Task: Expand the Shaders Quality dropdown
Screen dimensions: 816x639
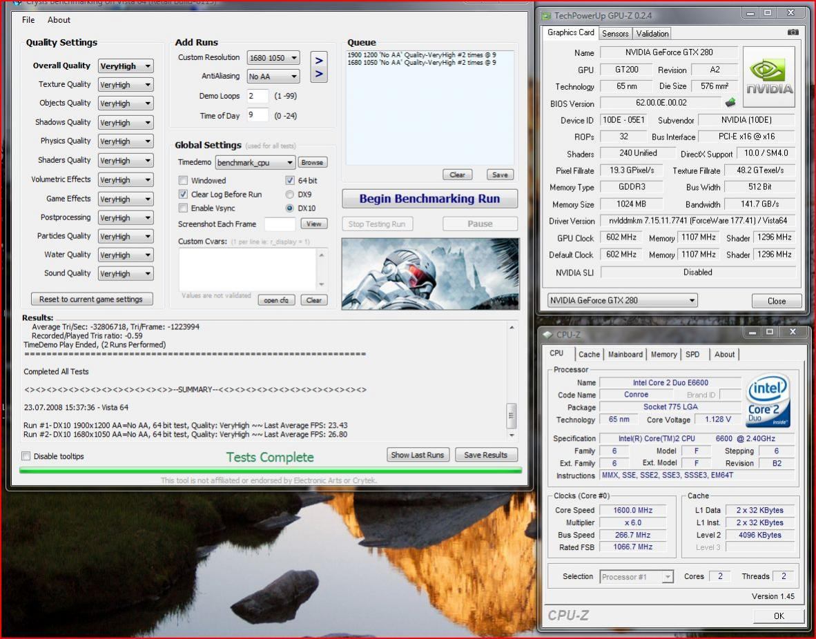Action: pos(126,161)
